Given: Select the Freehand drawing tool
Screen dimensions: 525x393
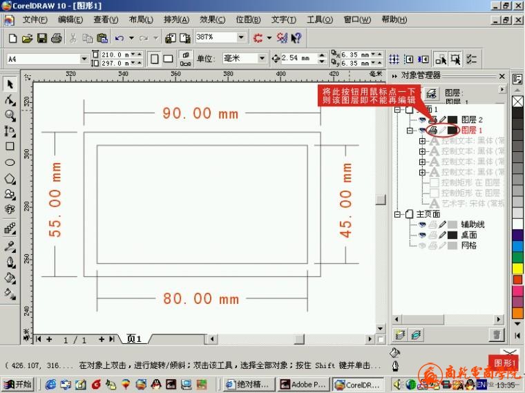Looking at the screenshot, I should coord(10,131).
